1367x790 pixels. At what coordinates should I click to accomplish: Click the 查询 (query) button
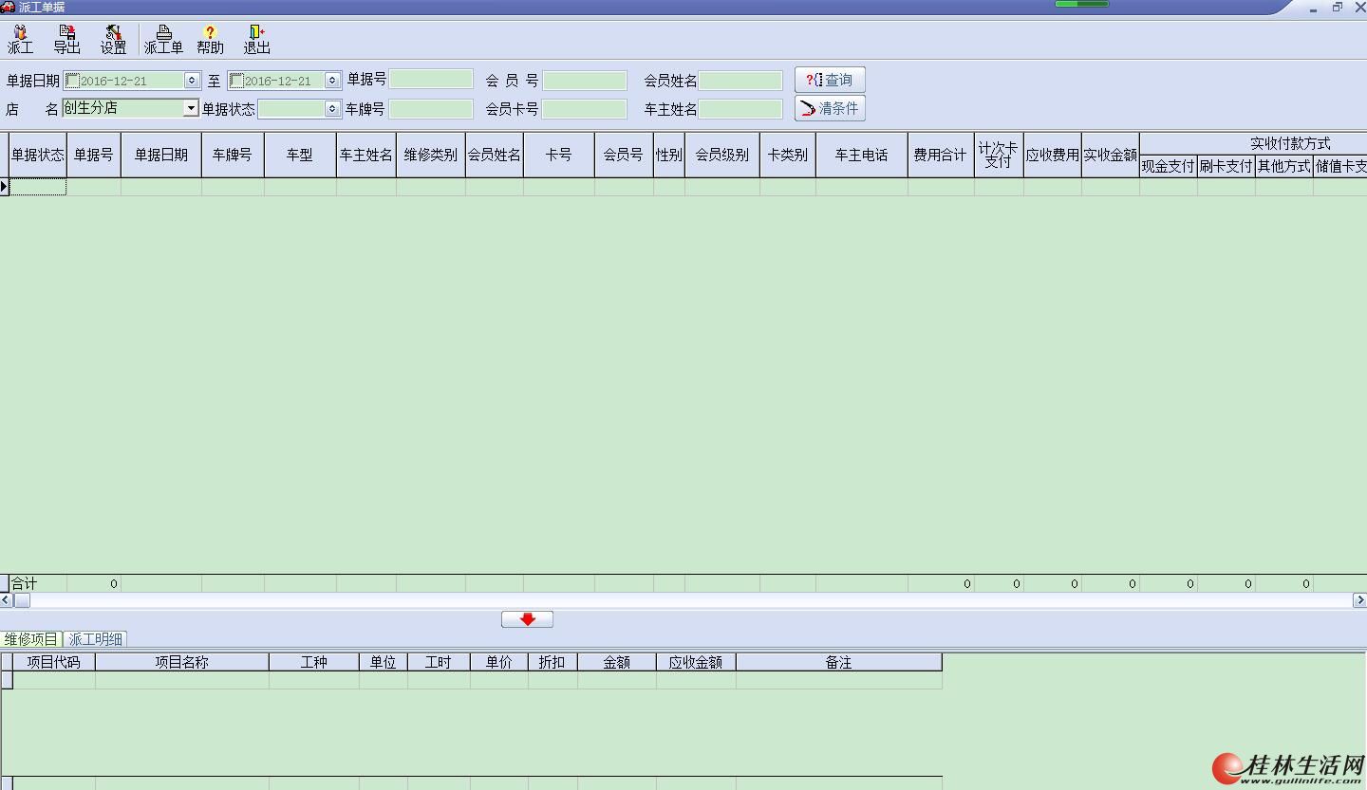830,80
